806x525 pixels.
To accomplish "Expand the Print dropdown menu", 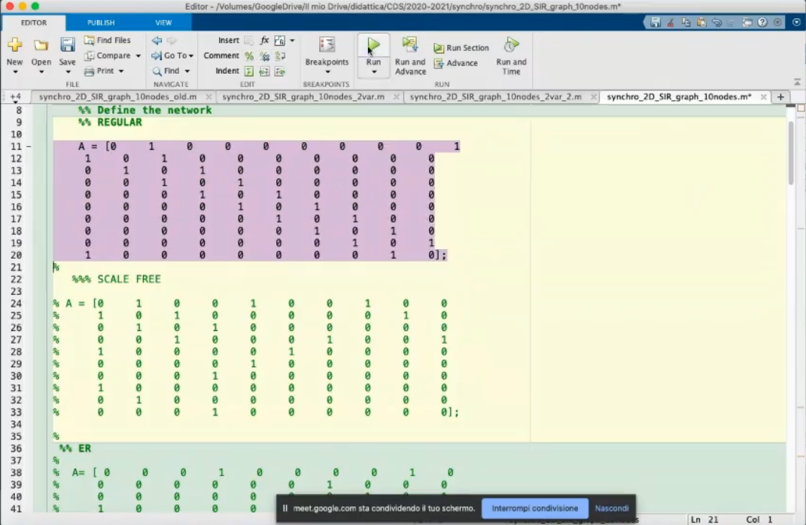I will [120, 71].
